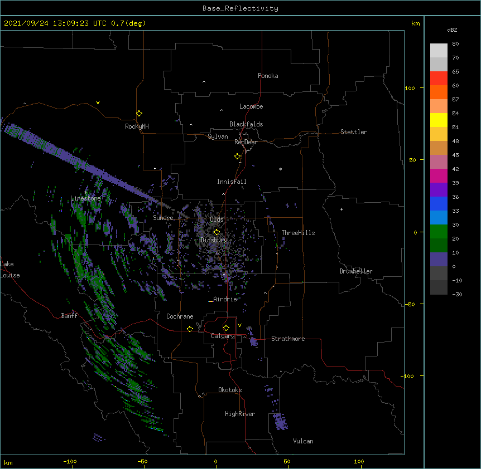Click the magenta 42 dBZ legend color
This screenshot has height=469, width=481.
(x=439, y=175)
